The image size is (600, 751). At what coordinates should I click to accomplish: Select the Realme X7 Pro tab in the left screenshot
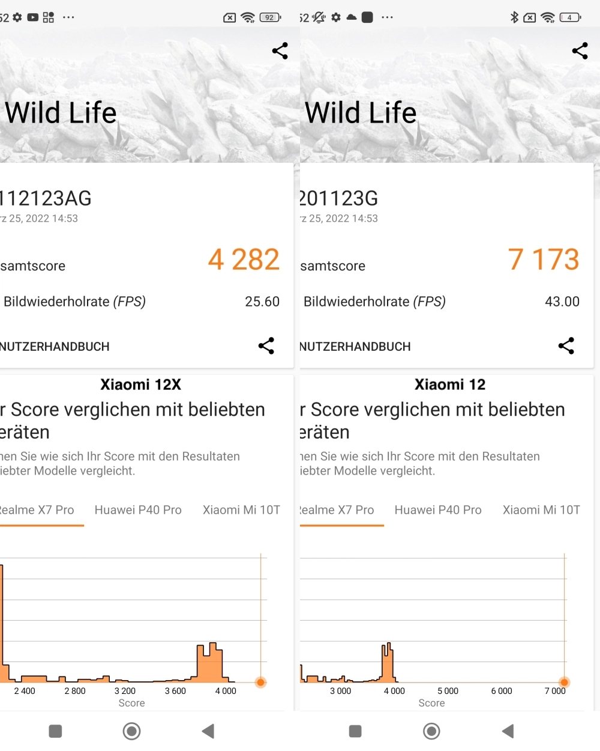coord(37,510)
